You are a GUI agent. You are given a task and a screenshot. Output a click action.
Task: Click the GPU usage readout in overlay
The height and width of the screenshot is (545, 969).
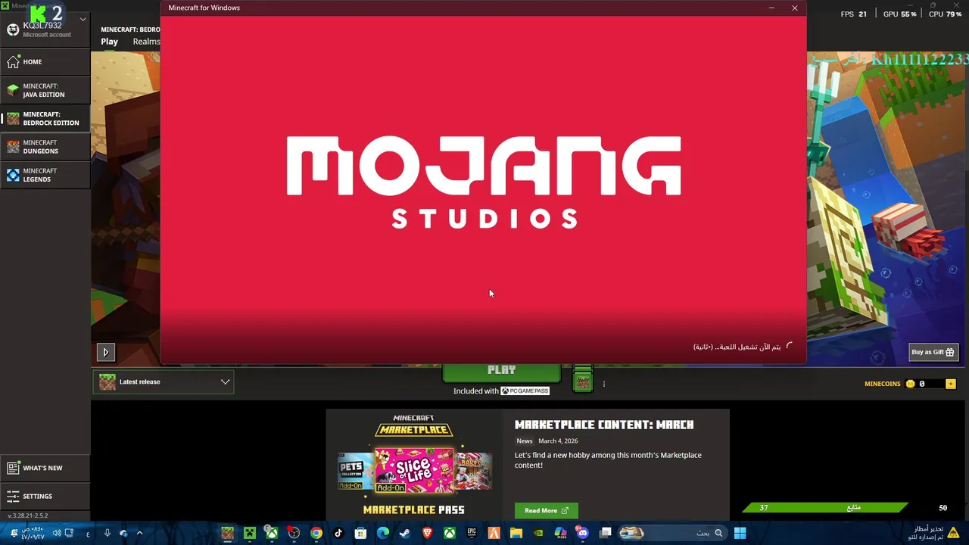point(900,14)
